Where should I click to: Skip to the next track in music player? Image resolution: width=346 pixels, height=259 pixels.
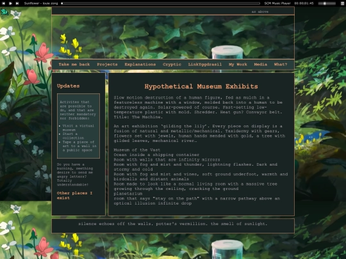pos(17,3)
